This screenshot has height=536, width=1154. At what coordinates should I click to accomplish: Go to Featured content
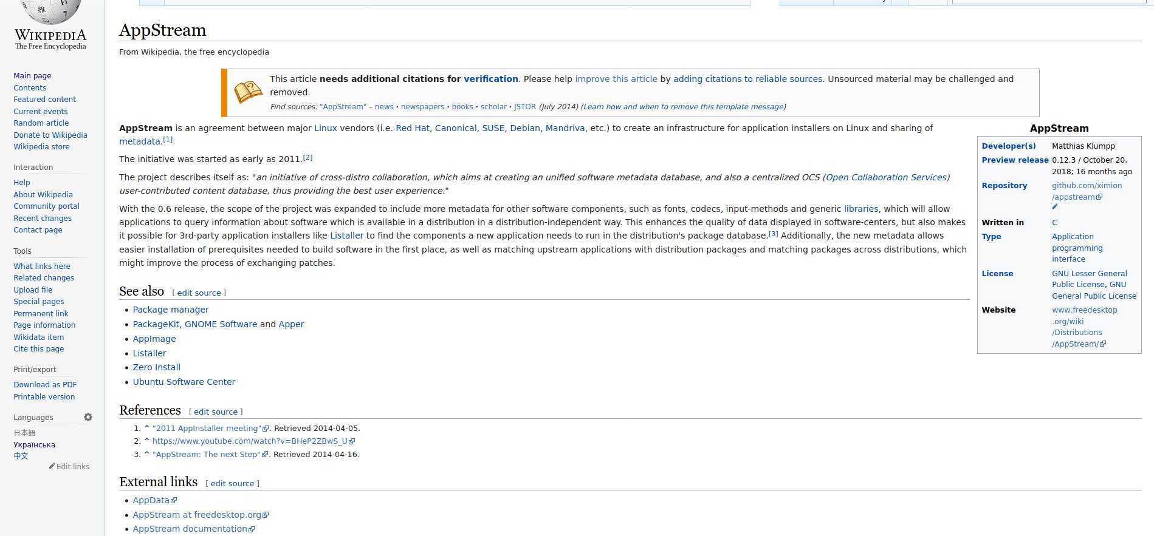coord(45,100)
